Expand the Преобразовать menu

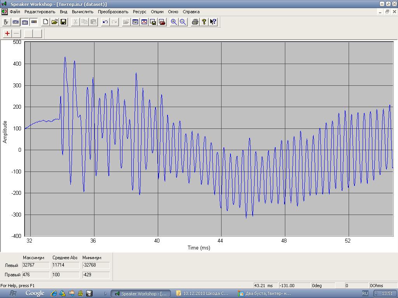tap(113, 12)
